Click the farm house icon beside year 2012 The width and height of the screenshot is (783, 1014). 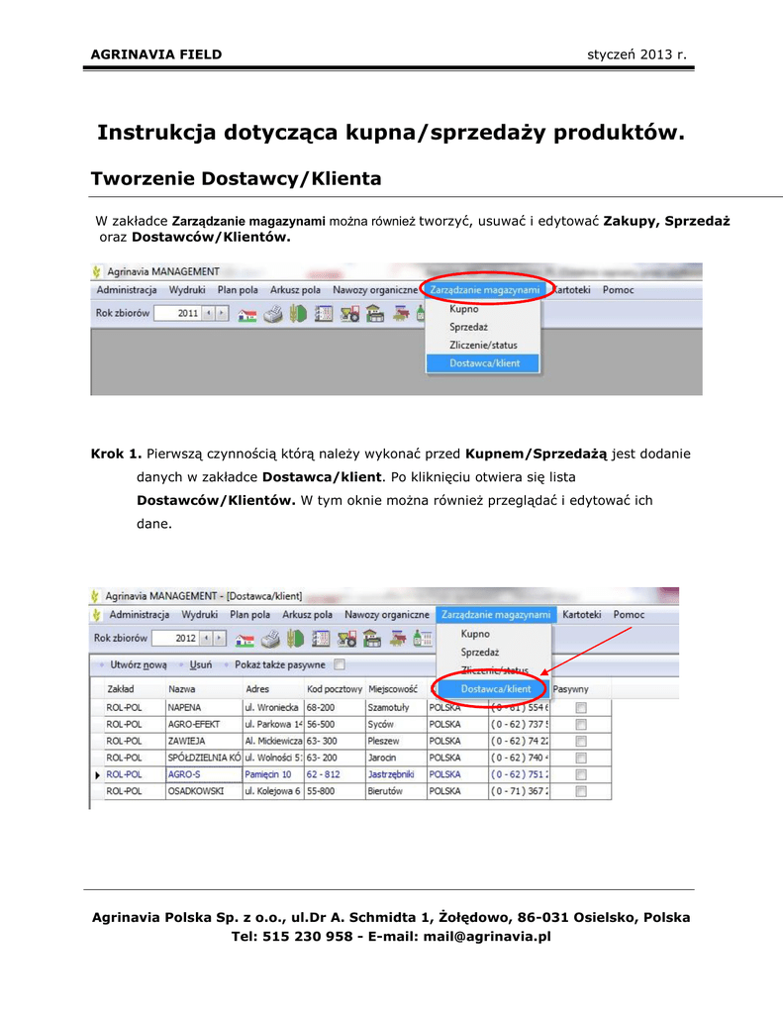click(246, 639)
